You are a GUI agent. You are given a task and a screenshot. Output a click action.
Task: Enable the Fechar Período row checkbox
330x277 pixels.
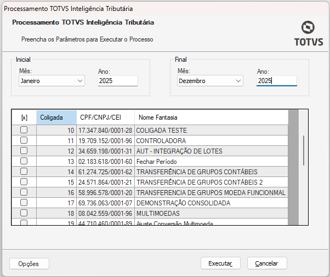(24, 161)
